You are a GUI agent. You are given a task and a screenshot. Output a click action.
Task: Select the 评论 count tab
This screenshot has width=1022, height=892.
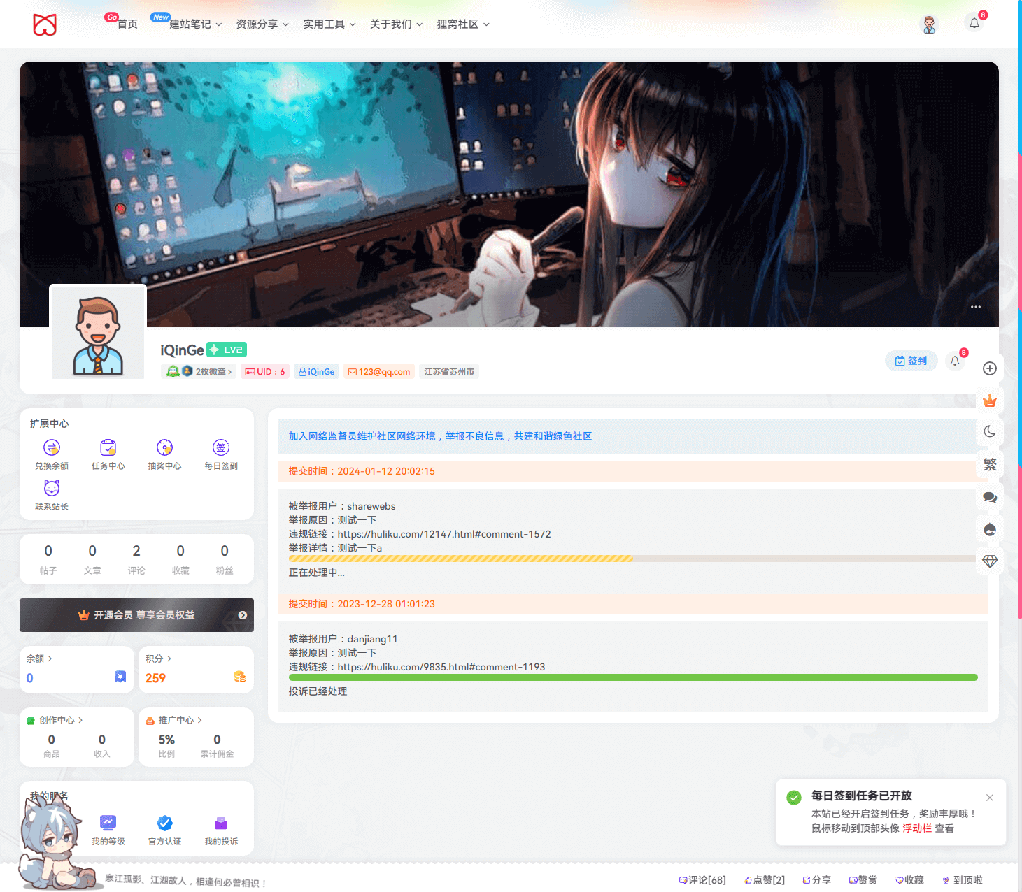[136, 560]
